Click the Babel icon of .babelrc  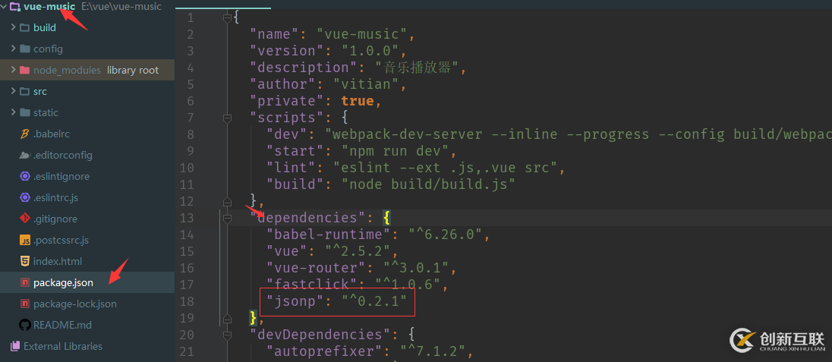(x=24, y=134)
